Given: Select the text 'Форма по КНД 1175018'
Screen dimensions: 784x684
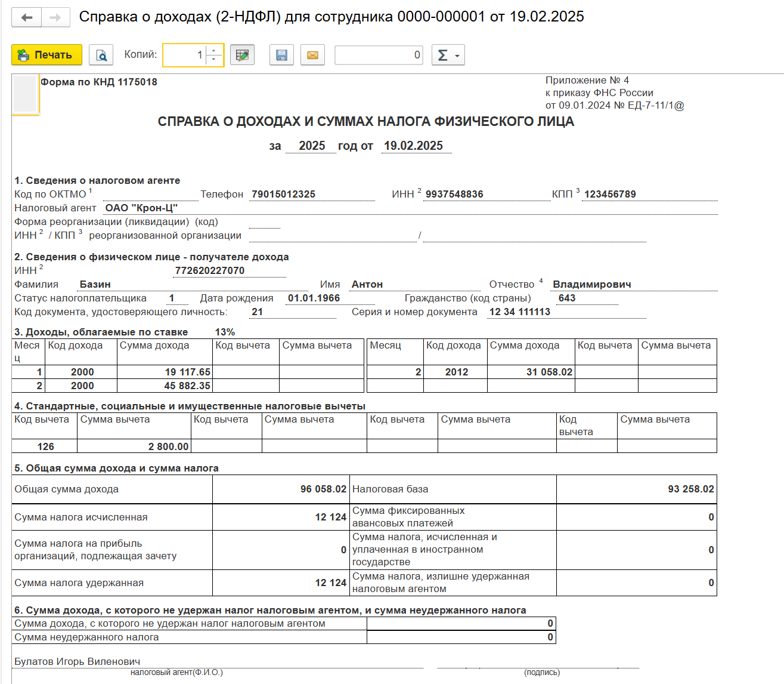Looking at the screenshot, I should [99, 82].
